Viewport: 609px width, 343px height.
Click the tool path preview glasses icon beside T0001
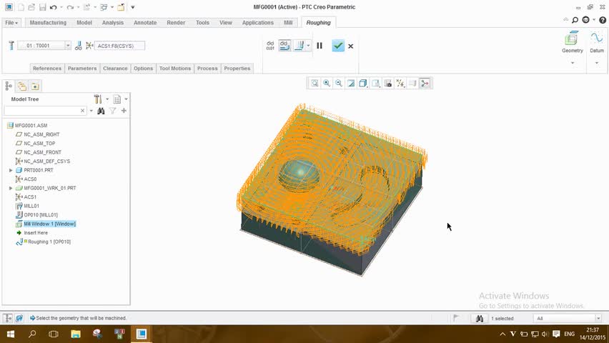click(x=78, y=46)
